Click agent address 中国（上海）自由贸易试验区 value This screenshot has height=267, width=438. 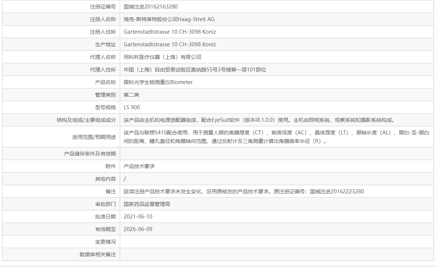pos(195,70)
